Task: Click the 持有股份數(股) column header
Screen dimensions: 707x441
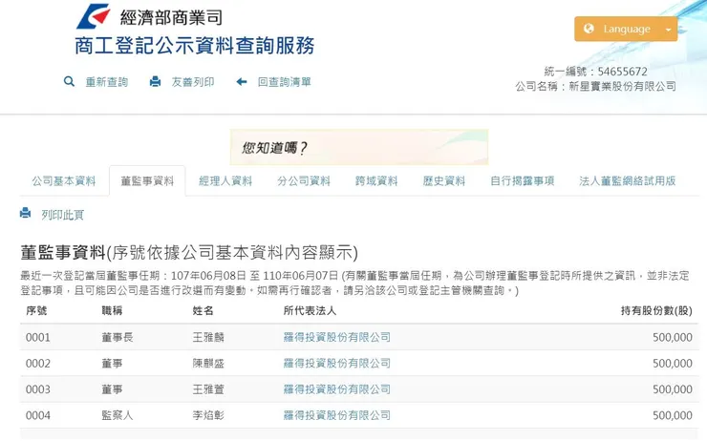Action: (656, 311)
